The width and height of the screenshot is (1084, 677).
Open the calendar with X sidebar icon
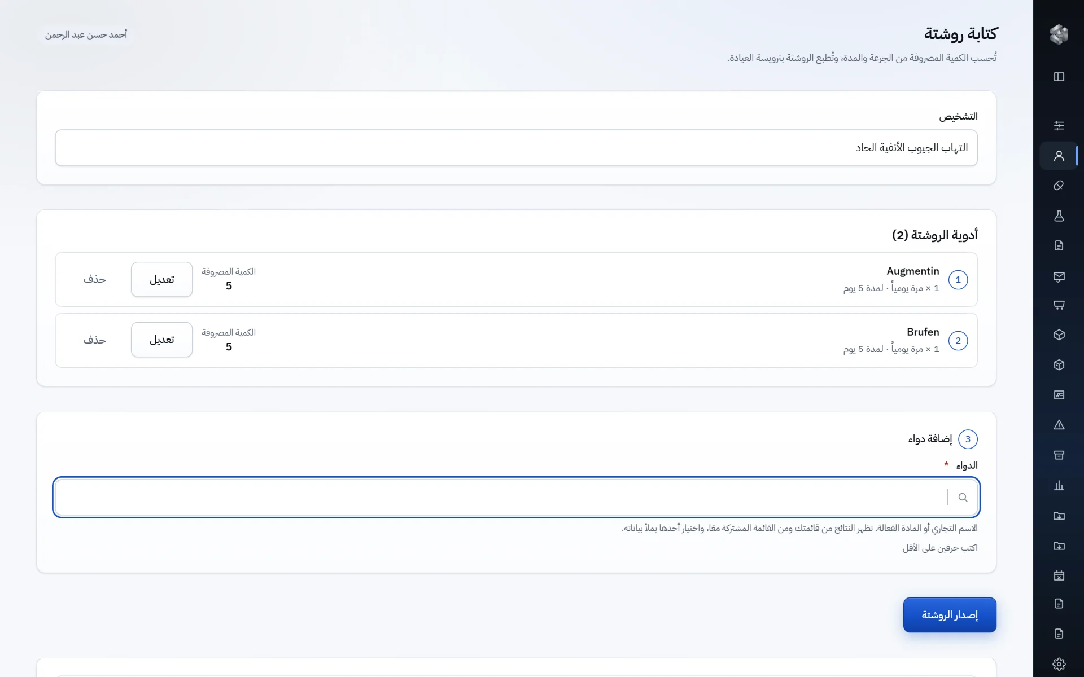point(1059,575)
